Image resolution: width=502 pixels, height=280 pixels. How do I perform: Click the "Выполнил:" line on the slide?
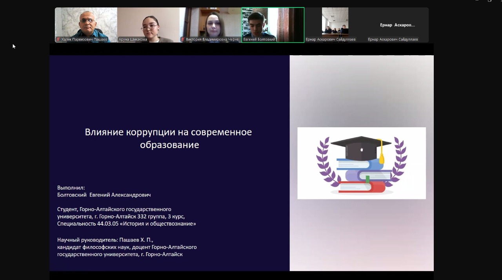71,188
